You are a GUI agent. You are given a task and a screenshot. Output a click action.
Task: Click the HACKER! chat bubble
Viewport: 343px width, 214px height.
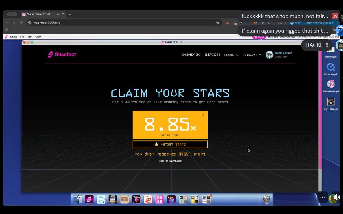[x=317, y=45]
